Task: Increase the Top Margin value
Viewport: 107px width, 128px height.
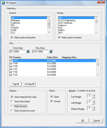Action: pos(93,95)
